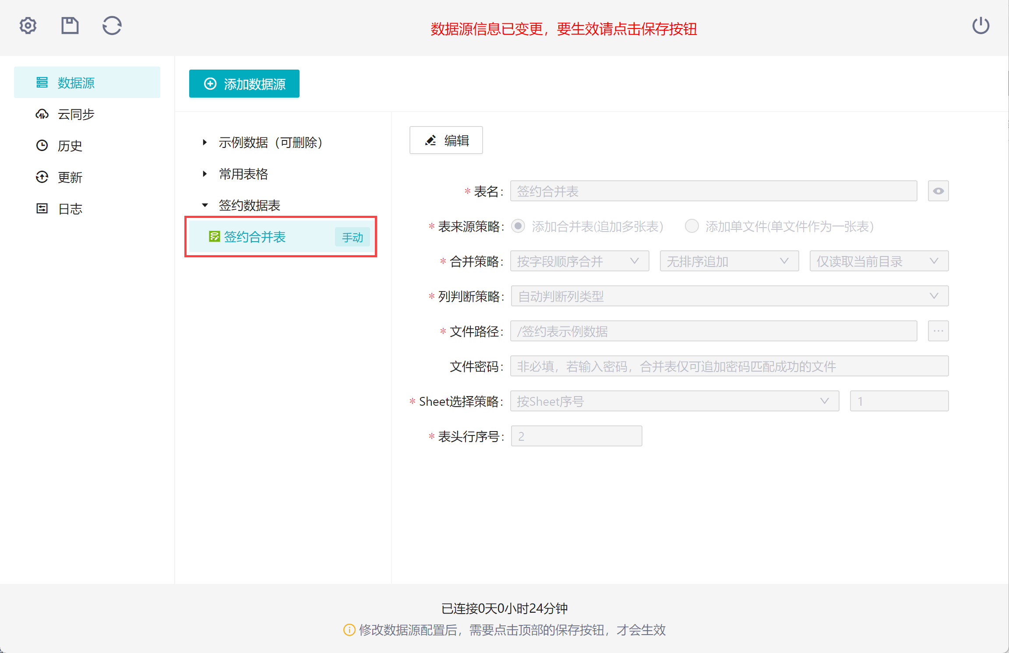Click the power icon top right
The image size is (1009, 653).
tap(981, 26)
